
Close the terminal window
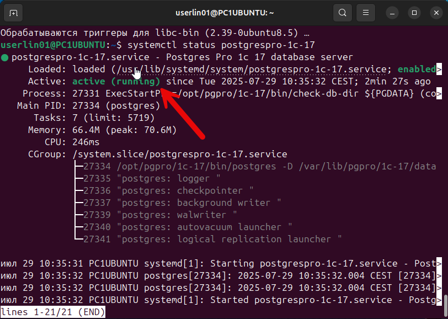[435, 12]
